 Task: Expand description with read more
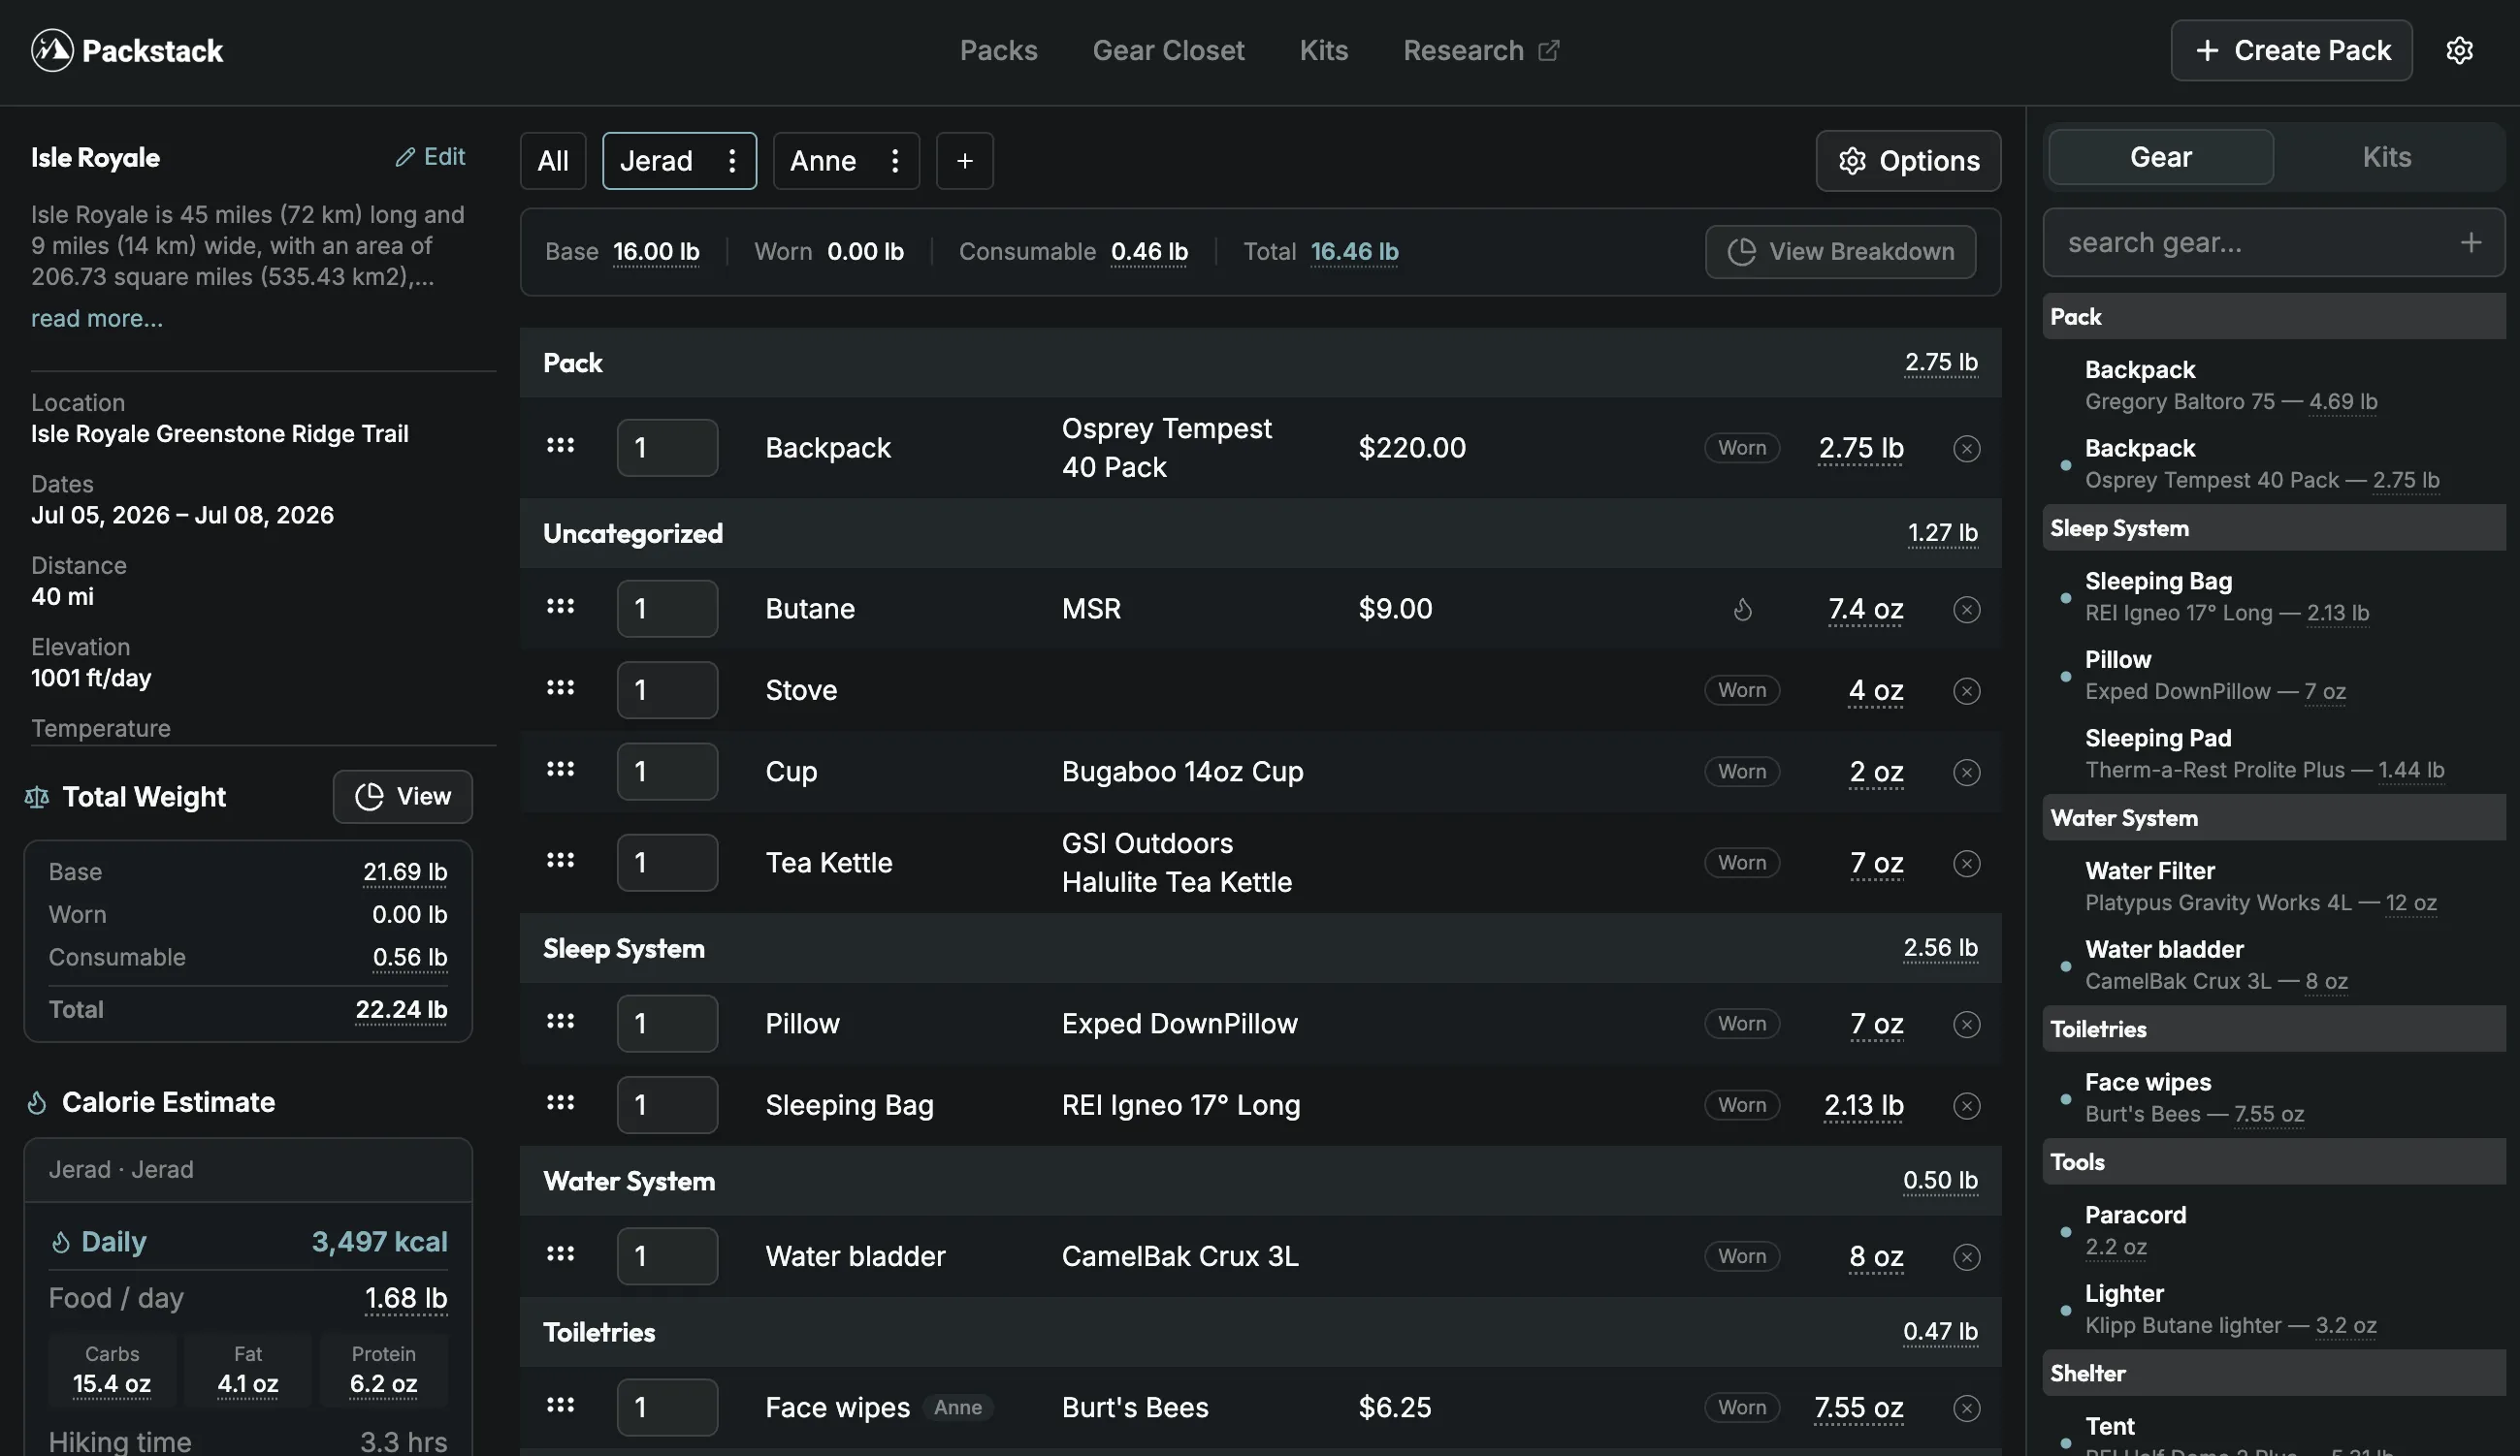coord(96,319)
